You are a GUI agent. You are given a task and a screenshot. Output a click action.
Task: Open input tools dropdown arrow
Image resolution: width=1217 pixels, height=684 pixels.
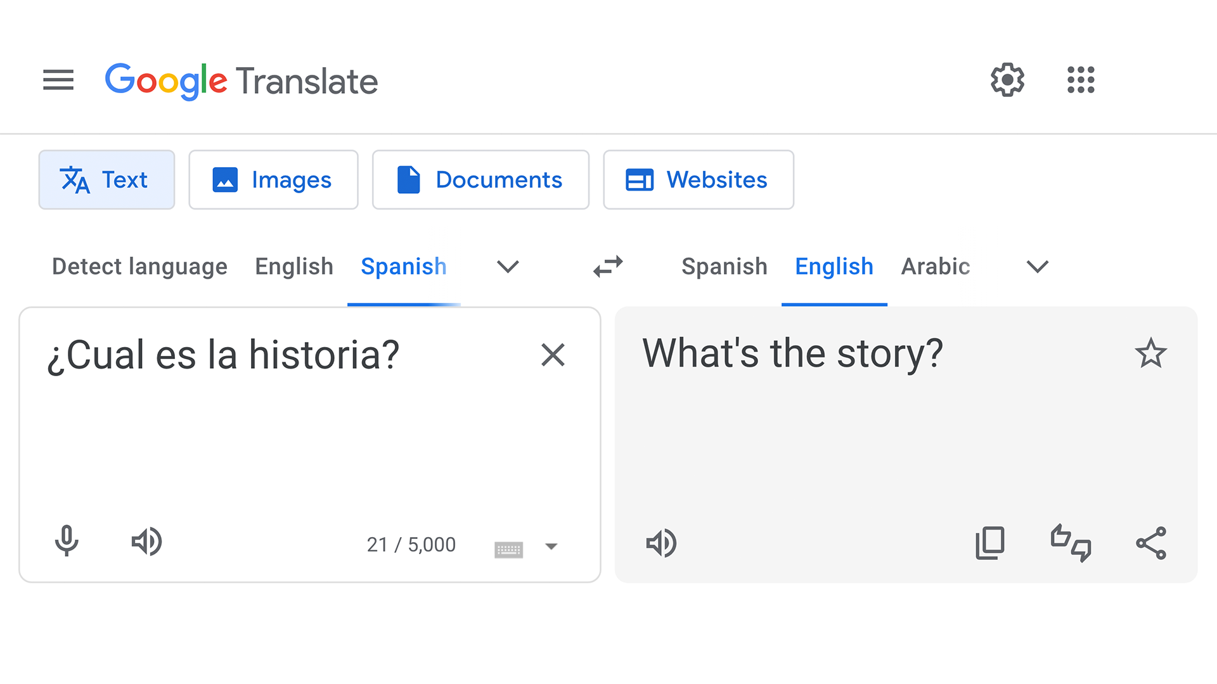551,547
